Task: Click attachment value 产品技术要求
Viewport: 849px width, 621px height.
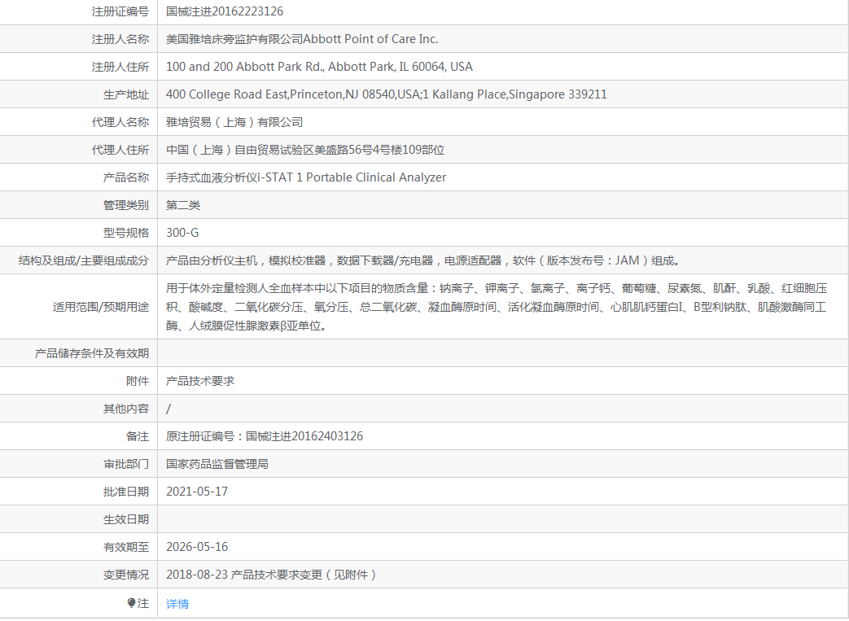Action: [x=199, y=381]
